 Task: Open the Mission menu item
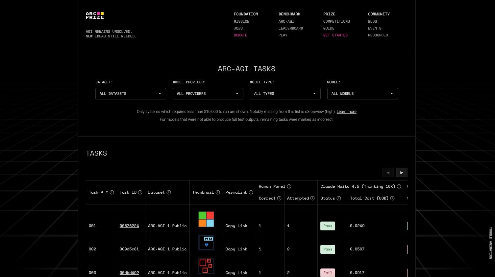click(x=241, y=21)
